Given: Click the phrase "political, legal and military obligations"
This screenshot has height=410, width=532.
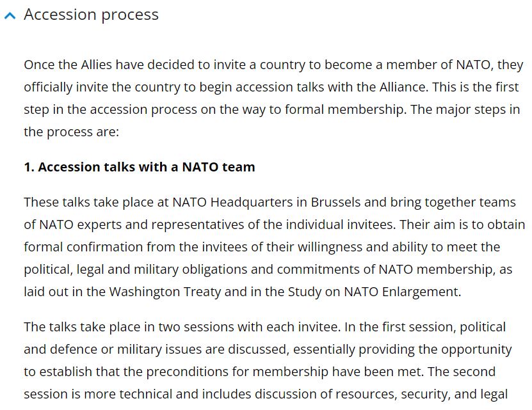Looking at the screenshot, I should coord(129,269).
